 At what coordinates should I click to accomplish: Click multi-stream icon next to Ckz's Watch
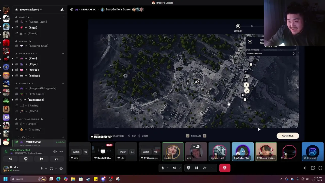pos(132,152)
